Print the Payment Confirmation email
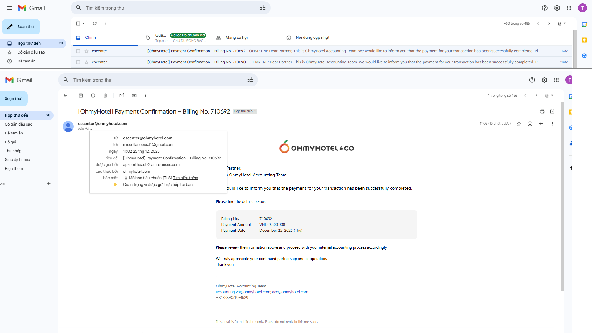 [542, 111]
